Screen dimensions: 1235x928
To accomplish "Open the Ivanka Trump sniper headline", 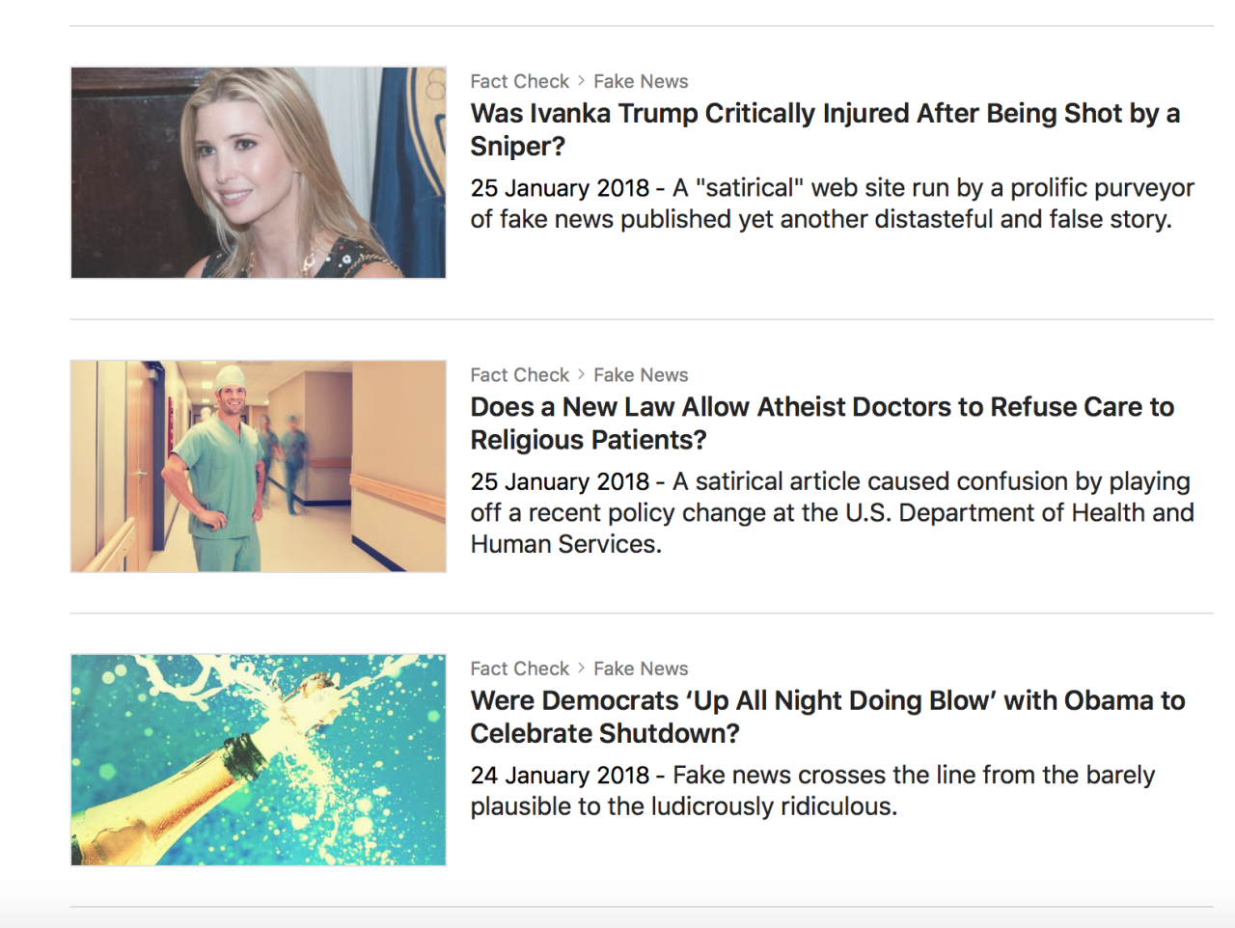I will [x=825, y=129].
